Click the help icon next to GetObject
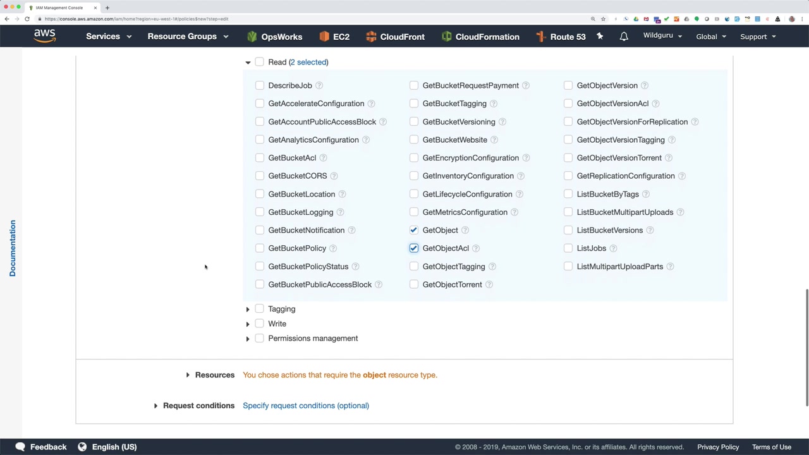 click(x=465, y=230)
